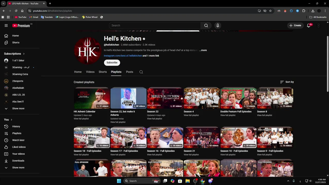Screen dimensions: 329x185
Task: Click the browser address bar URL
Action: click(x=52, y=11)
